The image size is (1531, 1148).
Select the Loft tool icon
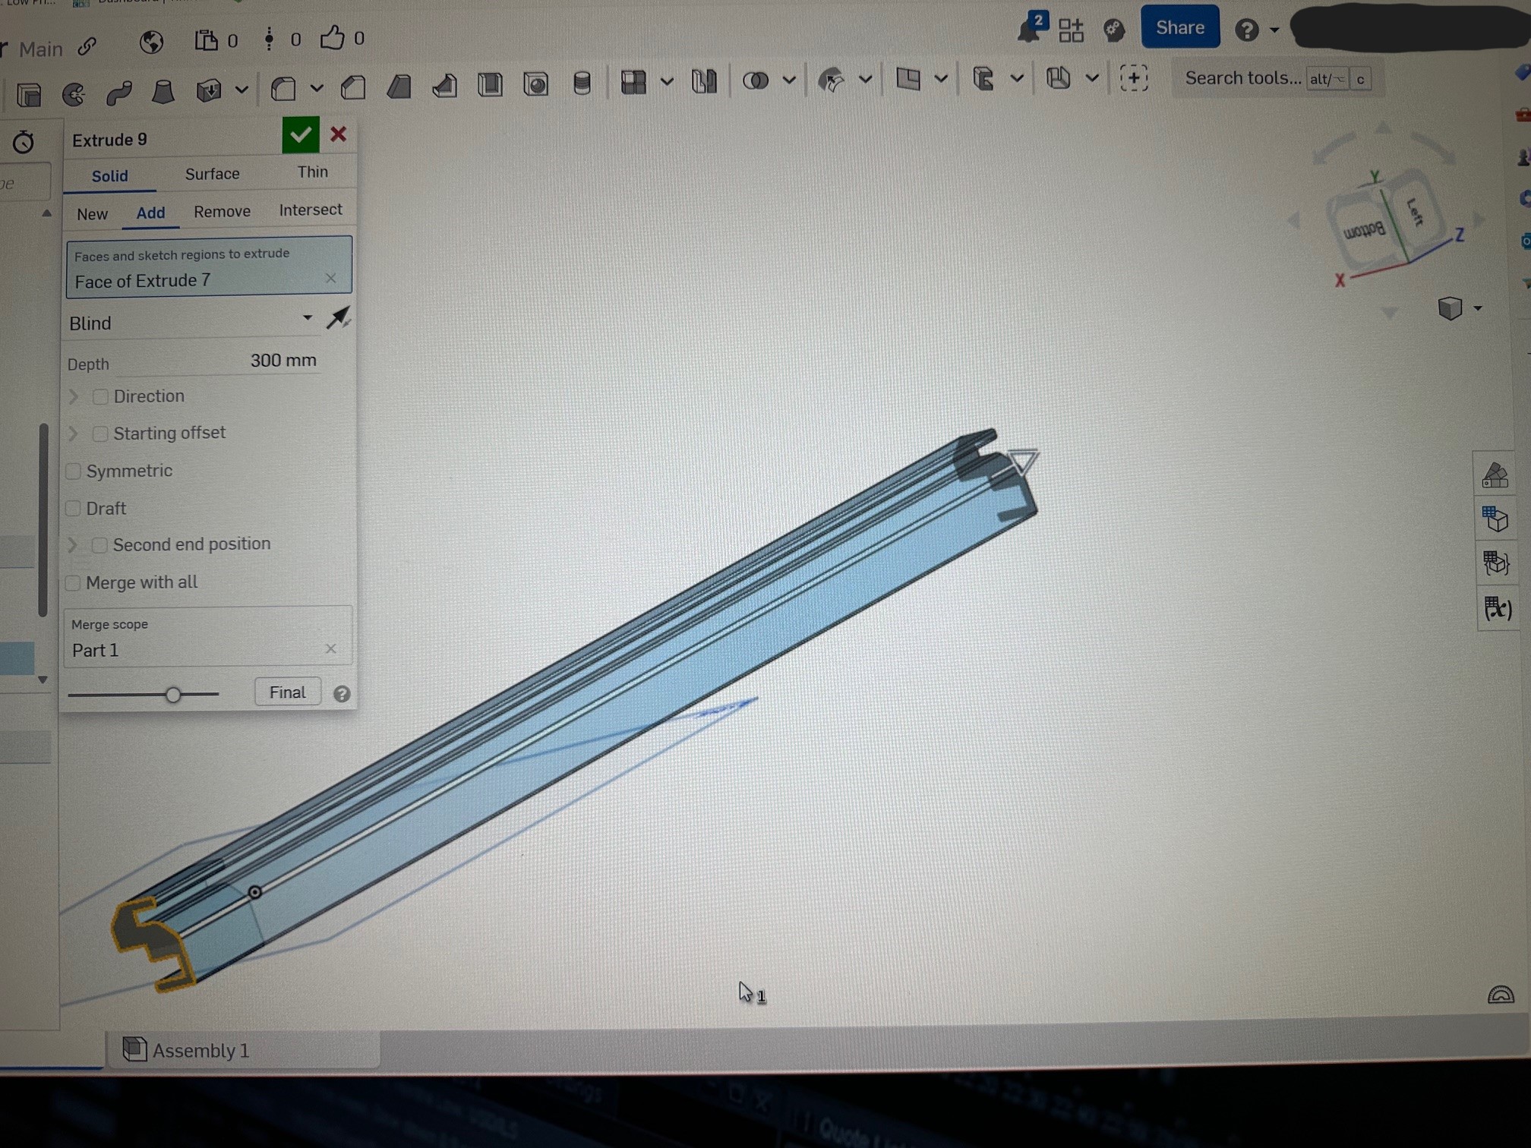(163, 92)
